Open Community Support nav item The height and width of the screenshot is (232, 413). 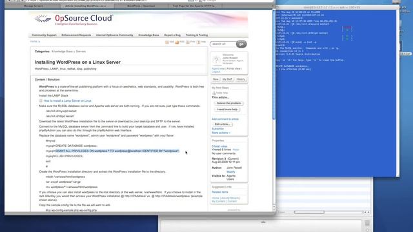tap(44, 35)
